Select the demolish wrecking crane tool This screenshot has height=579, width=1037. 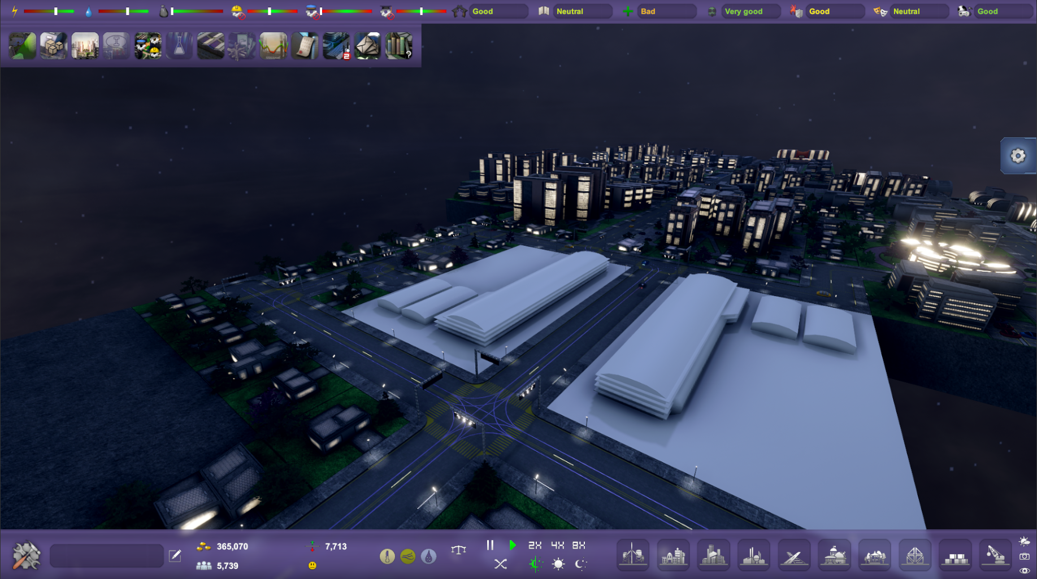coord(995,555)
